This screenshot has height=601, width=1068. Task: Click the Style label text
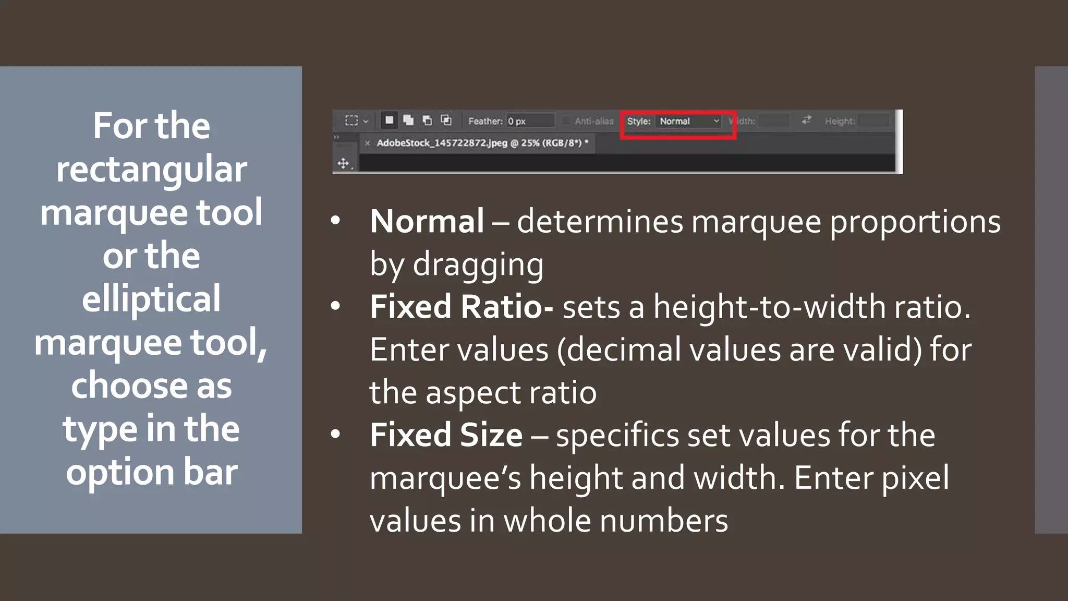tap(638, 121)
